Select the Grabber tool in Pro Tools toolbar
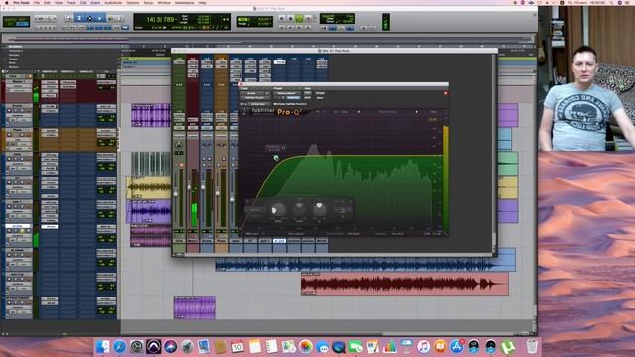 [100, 18]
